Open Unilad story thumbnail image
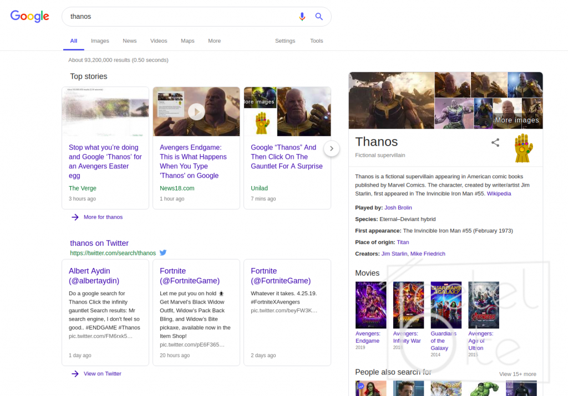568x396 pixels. (x=287, y=111)
